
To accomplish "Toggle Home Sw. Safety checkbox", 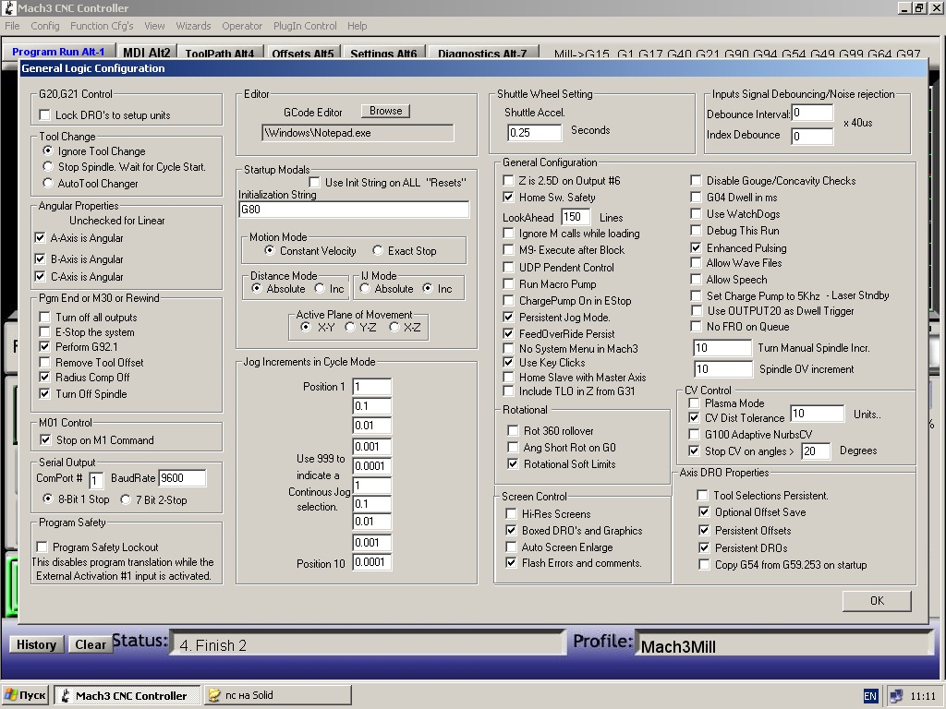I will pyautogui.click(x=509, y=198).
